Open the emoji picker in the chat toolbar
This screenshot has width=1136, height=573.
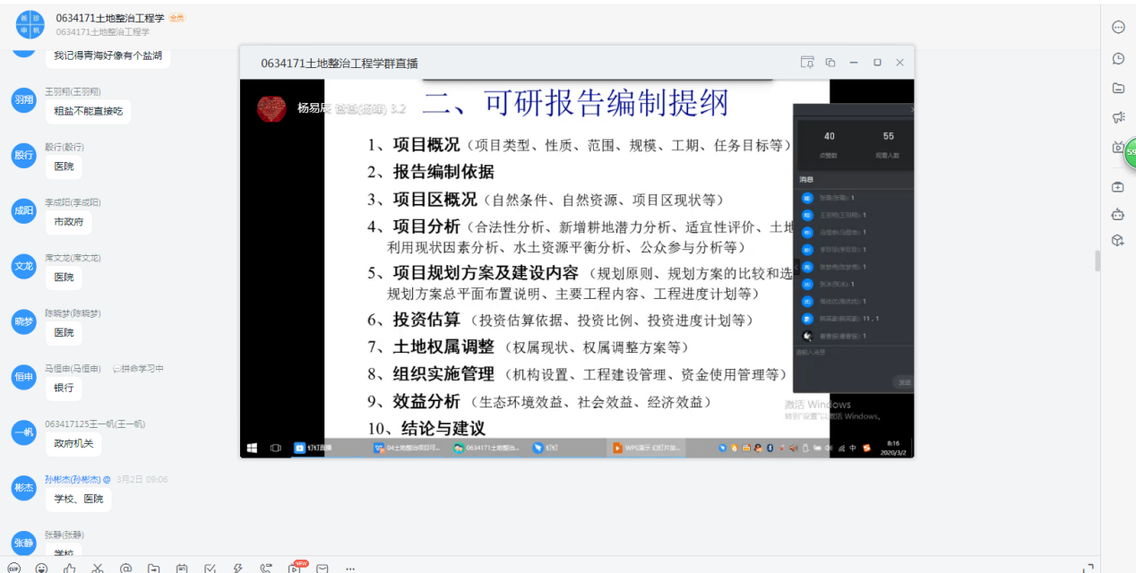click(x=42, y=567)
